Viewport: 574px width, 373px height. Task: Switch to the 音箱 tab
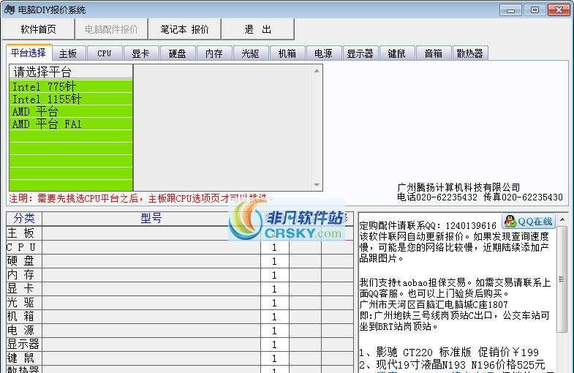point(434,53)
